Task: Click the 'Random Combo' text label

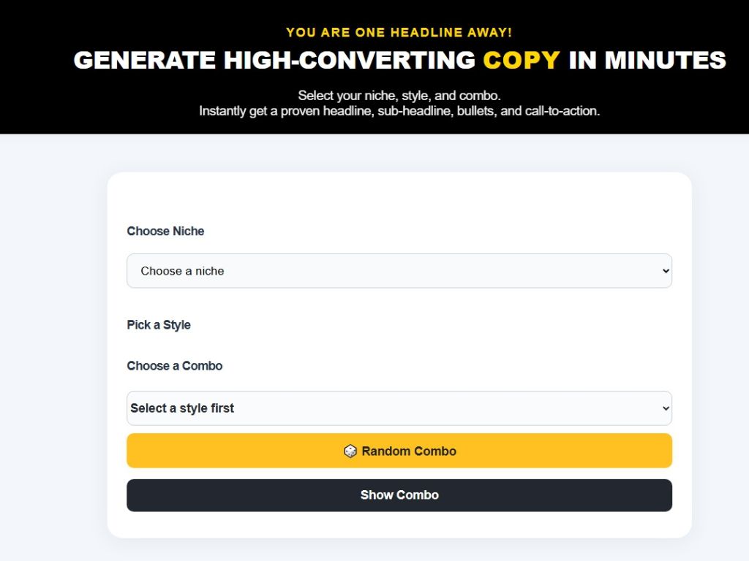Action: click(x=409, y=451)
